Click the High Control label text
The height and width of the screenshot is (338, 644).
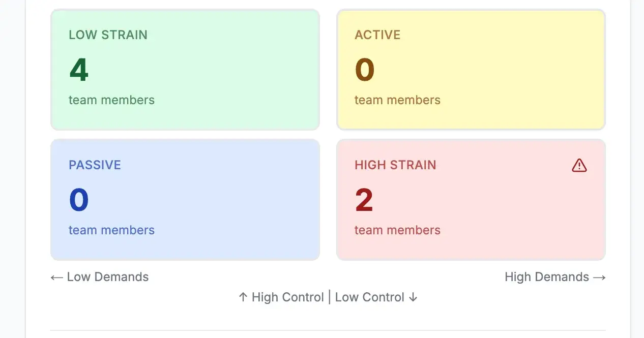click(x=287, y=297)
